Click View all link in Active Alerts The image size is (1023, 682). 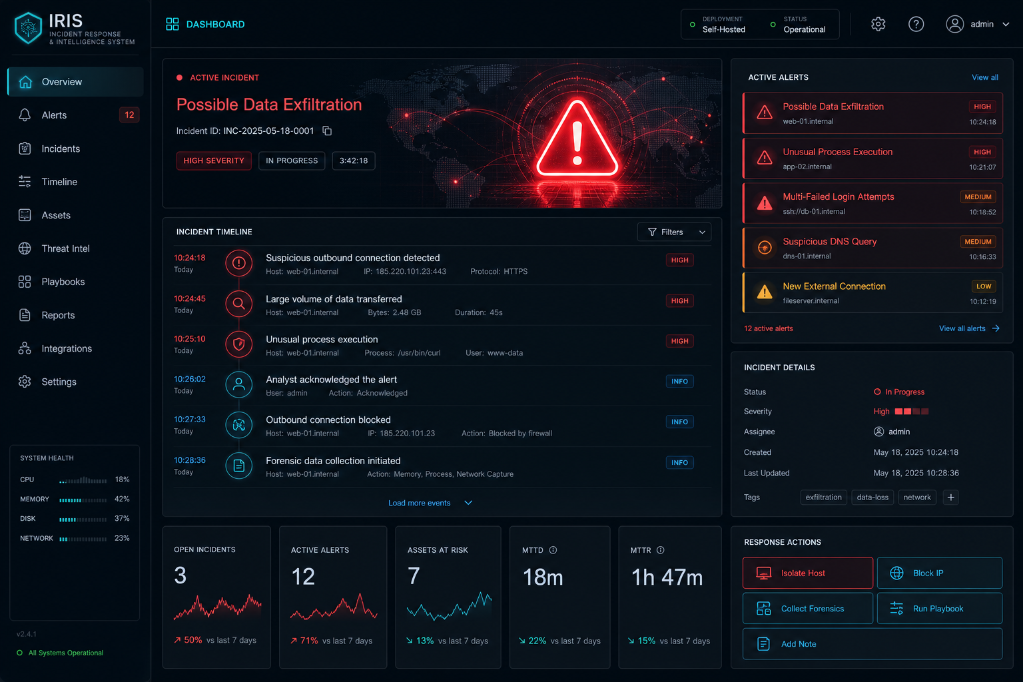(985, 77)
